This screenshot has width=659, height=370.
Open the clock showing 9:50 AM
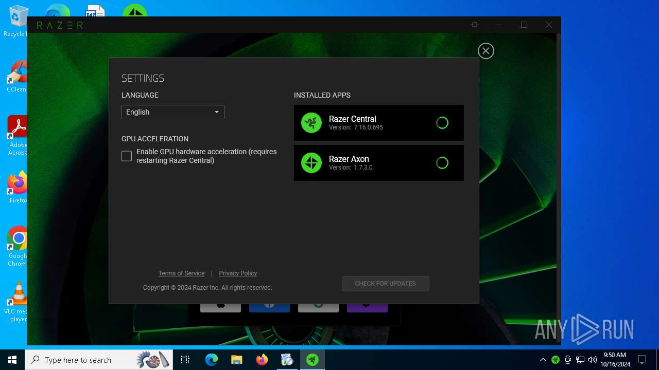615,360
